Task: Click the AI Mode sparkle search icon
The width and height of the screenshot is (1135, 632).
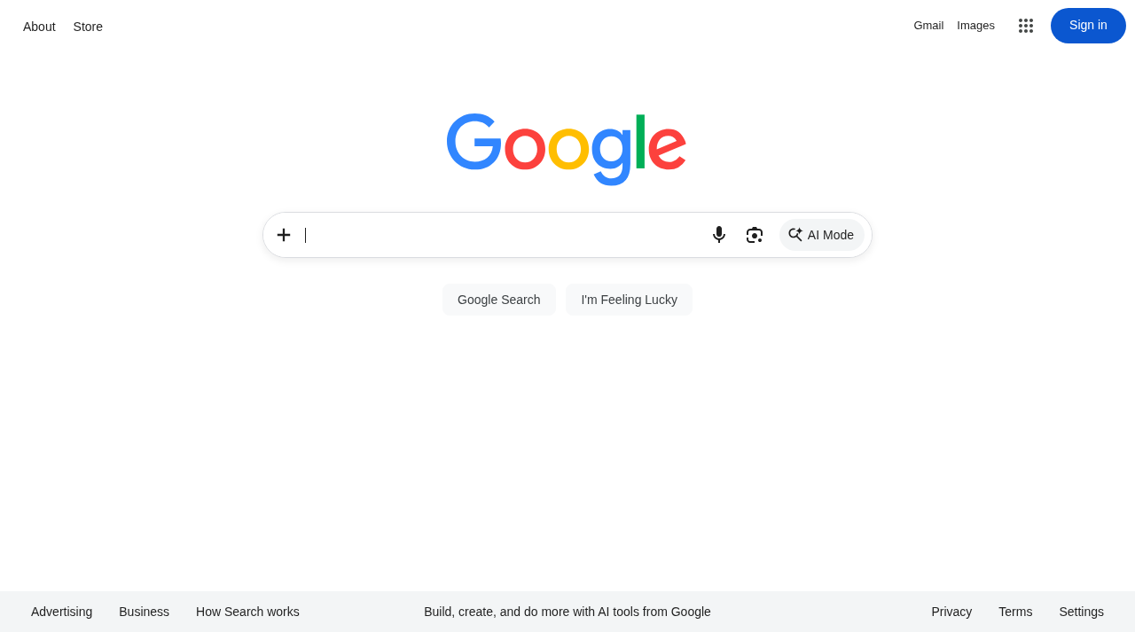Action: coord(795,235)
